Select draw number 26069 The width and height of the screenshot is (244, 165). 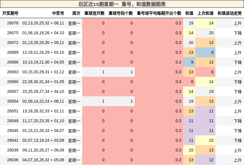tap(13, 52)
